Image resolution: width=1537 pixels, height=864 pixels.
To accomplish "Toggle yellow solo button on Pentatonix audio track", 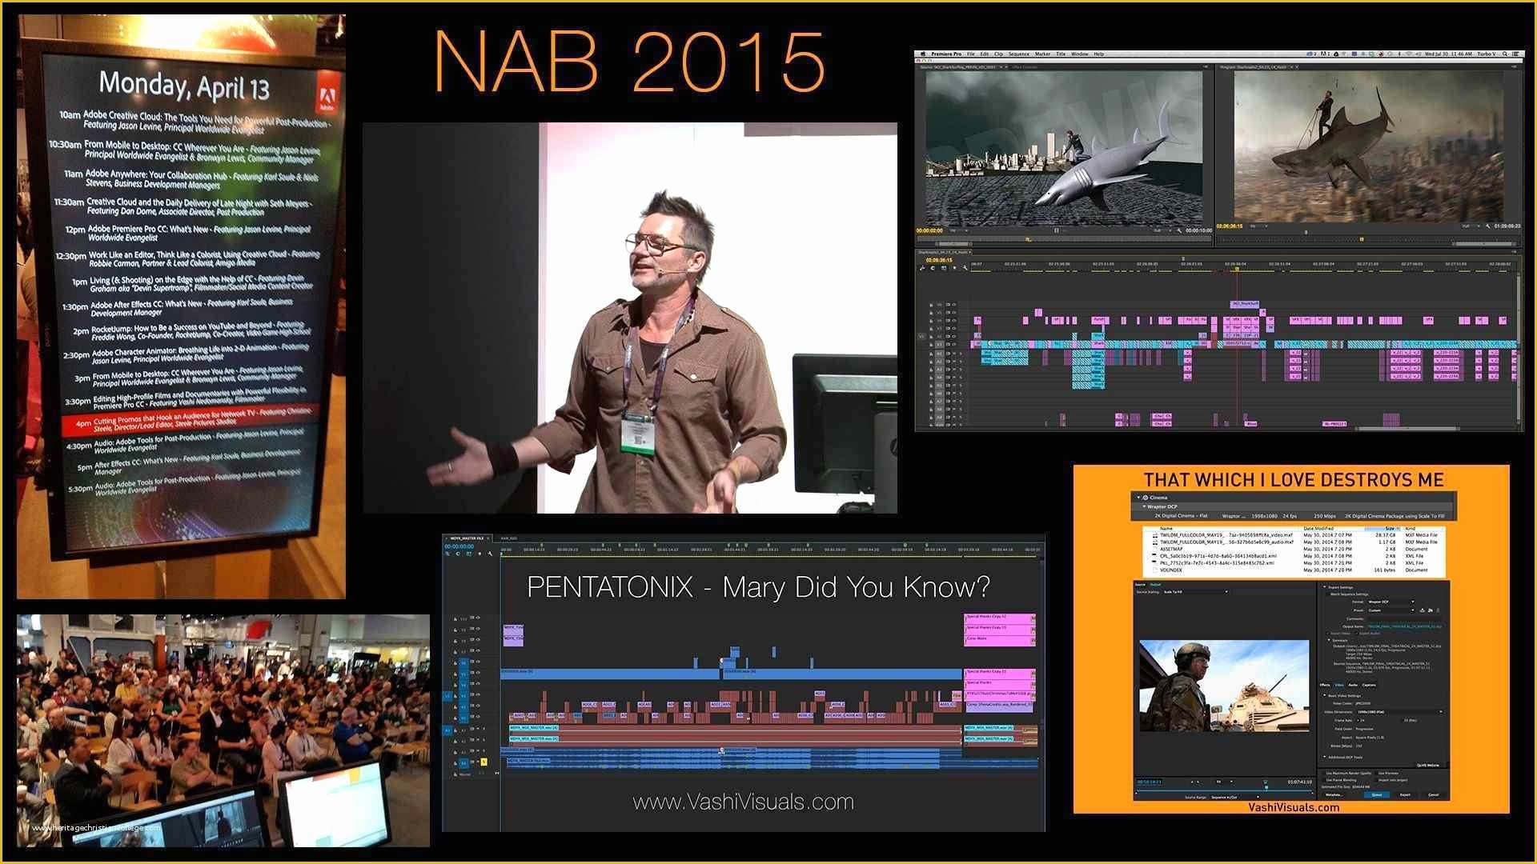I will point(484,762).
